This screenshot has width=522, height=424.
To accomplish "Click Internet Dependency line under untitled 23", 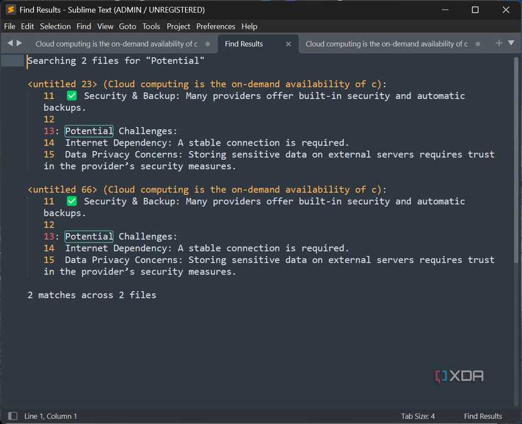I will click(207, 143).
